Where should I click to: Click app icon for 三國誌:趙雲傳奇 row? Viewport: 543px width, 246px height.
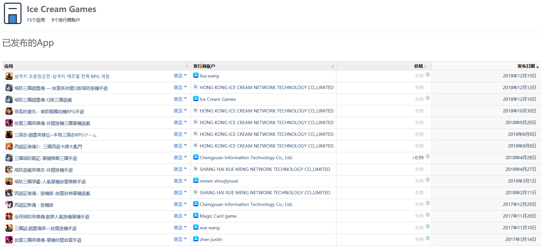click(9, 228)
